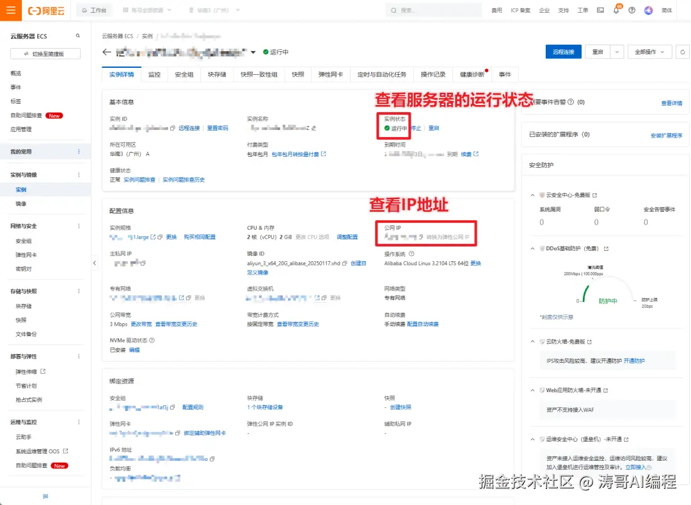Collapse the 云防火墙-免费版 section

tap(532, 342)
